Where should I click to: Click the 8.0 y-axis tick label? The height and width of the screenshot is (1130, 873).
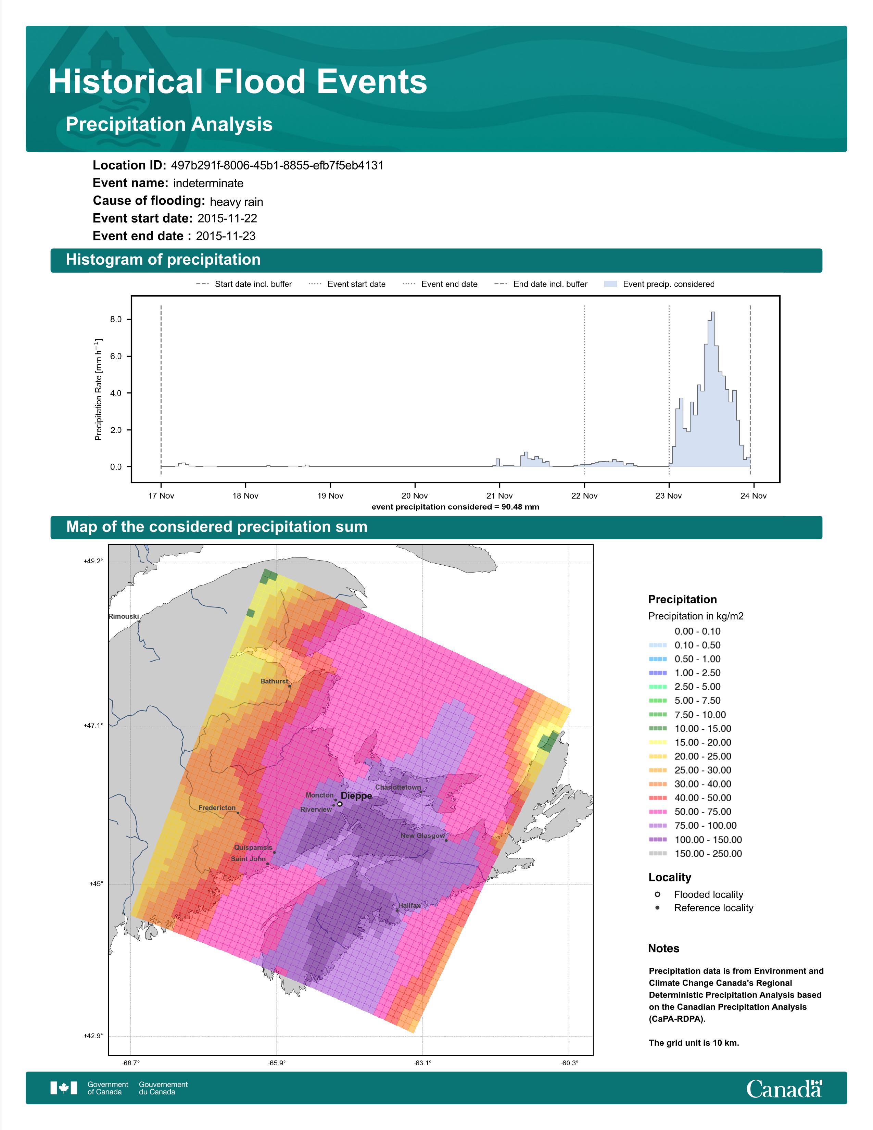tap(116, 319)
